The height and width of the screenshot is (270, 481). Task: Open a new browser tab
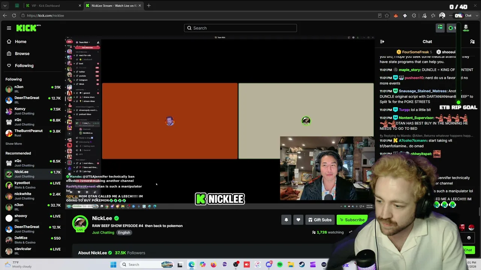tap(149, 6)
